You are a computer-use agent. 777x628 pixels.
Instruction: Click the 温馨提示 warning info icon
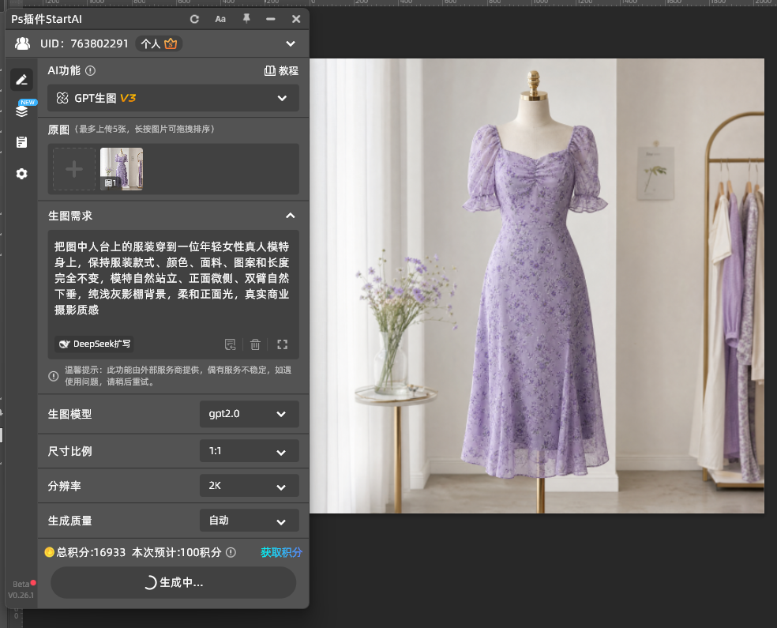coord(54,376)
